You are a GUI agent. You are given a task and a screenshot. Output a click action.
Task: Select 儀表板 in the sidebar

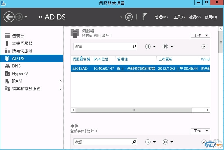[32, 36]
